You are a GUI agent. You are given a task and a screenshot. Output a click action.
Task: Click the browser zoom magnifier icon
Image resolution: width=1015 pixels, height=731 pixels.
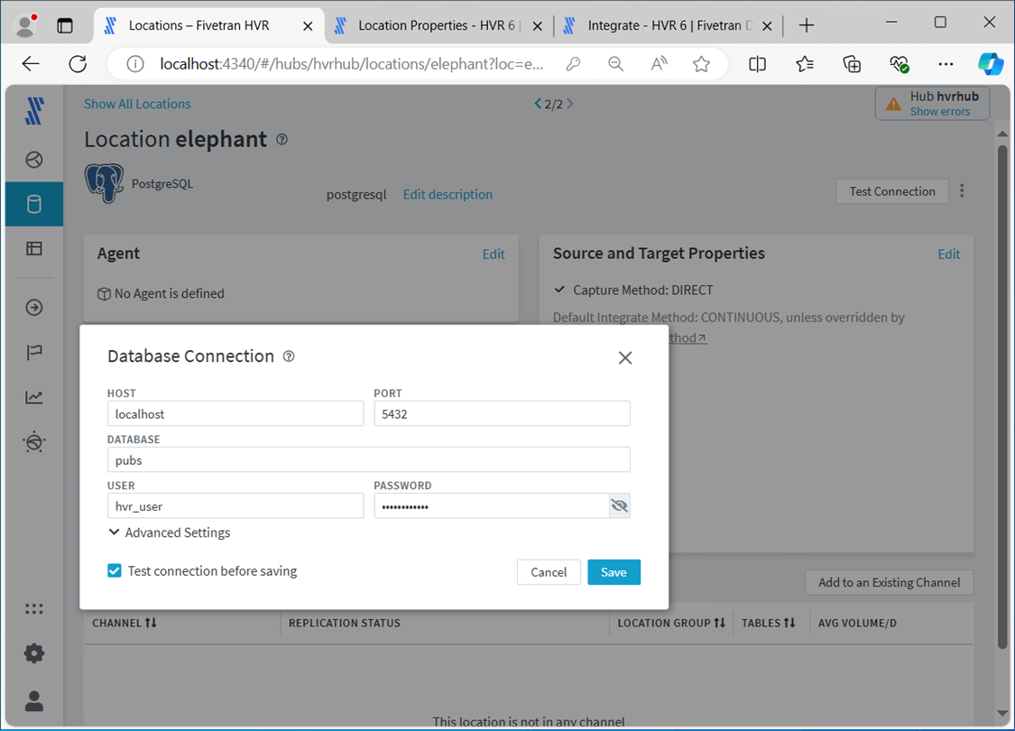[x=615, y=64]
